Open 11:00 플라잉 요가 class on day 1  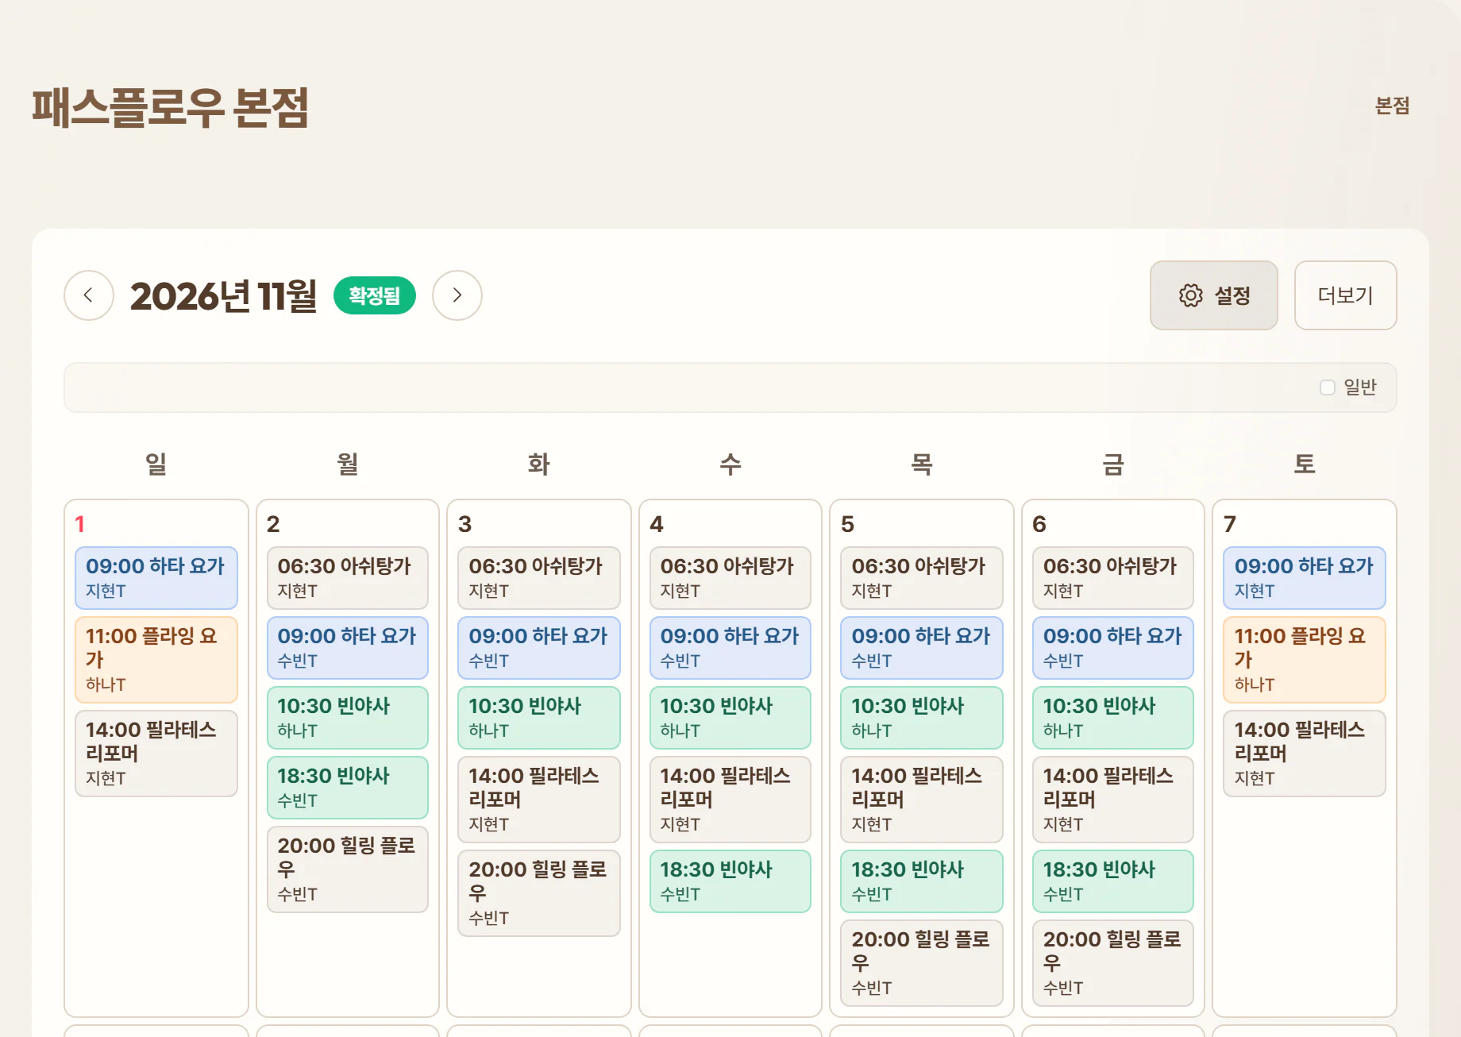(156, 660)
